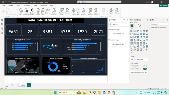Open OneLake data hub
The image size is (169, 95).
pyautogui.click(x=32, y=12)
